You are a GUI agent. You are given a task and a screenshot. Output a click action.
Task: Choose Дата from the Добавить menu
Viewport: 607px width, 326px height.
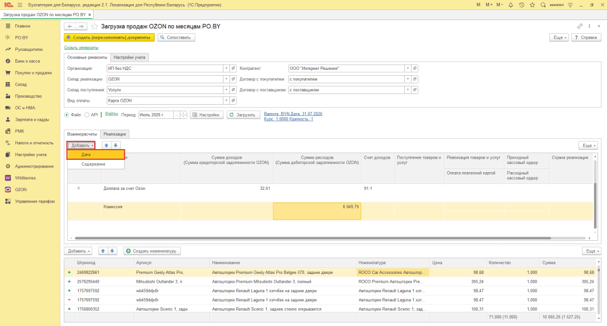click(96, 154)
